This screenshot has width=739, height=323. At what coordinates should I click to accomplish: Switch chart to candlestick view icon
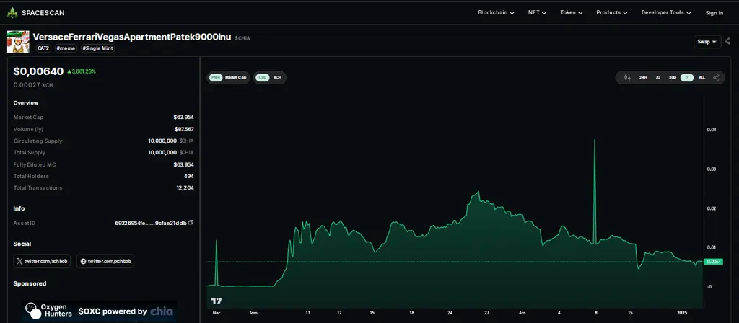(627, 78)
